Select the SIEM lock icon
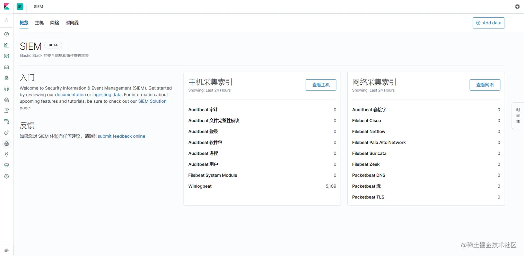Image resolution: width=524 pixels, height=256 pixels. [6, 144]
